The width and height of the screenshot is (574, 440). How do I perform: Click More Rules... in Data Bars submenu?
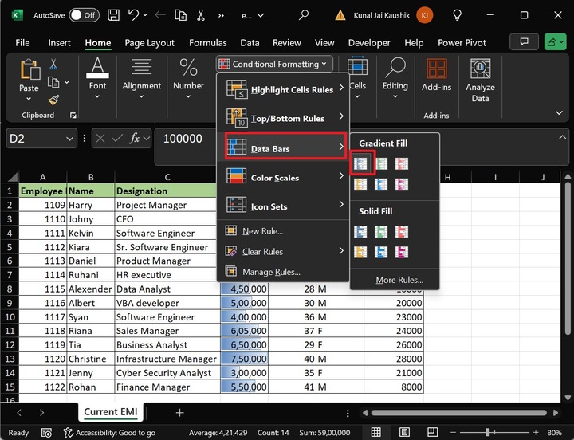click(399, 280)
